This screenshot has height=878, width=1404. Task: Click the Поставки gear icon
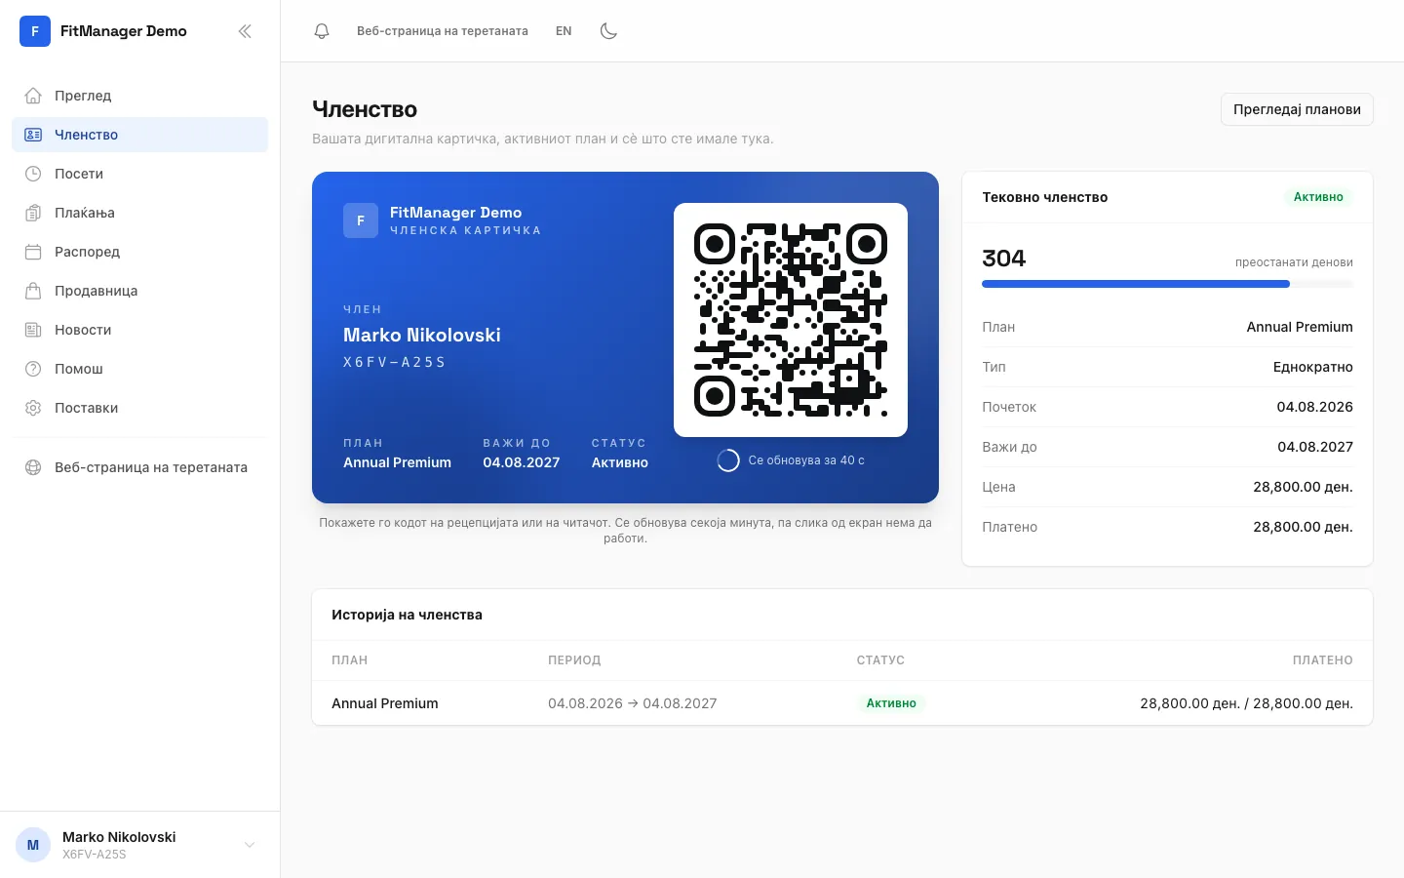click(x=33, y=408)
